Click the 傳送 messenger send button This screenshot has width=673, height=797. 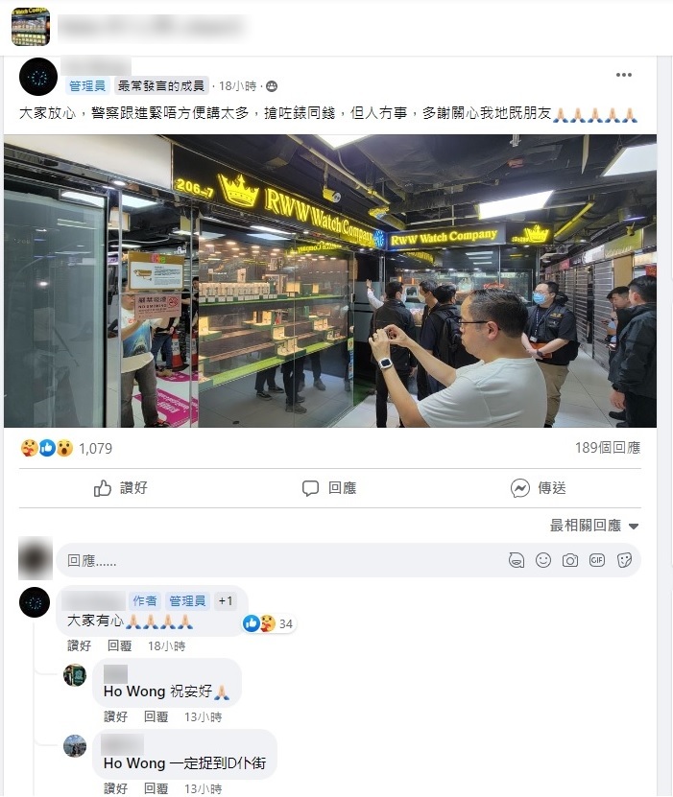coord(539,488)
